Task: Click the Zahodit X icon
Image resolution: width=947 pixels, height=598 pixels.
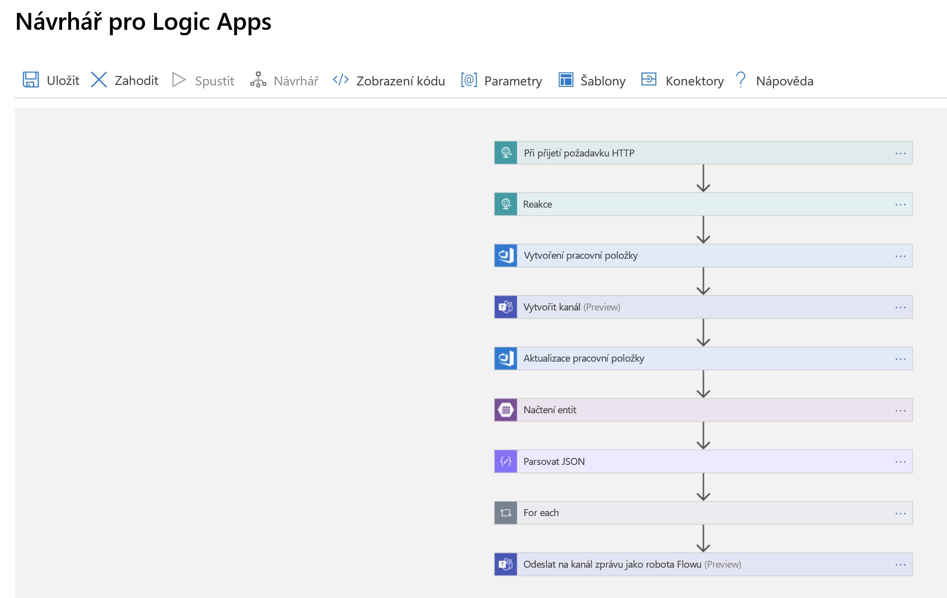Action: tap(99, 79)
